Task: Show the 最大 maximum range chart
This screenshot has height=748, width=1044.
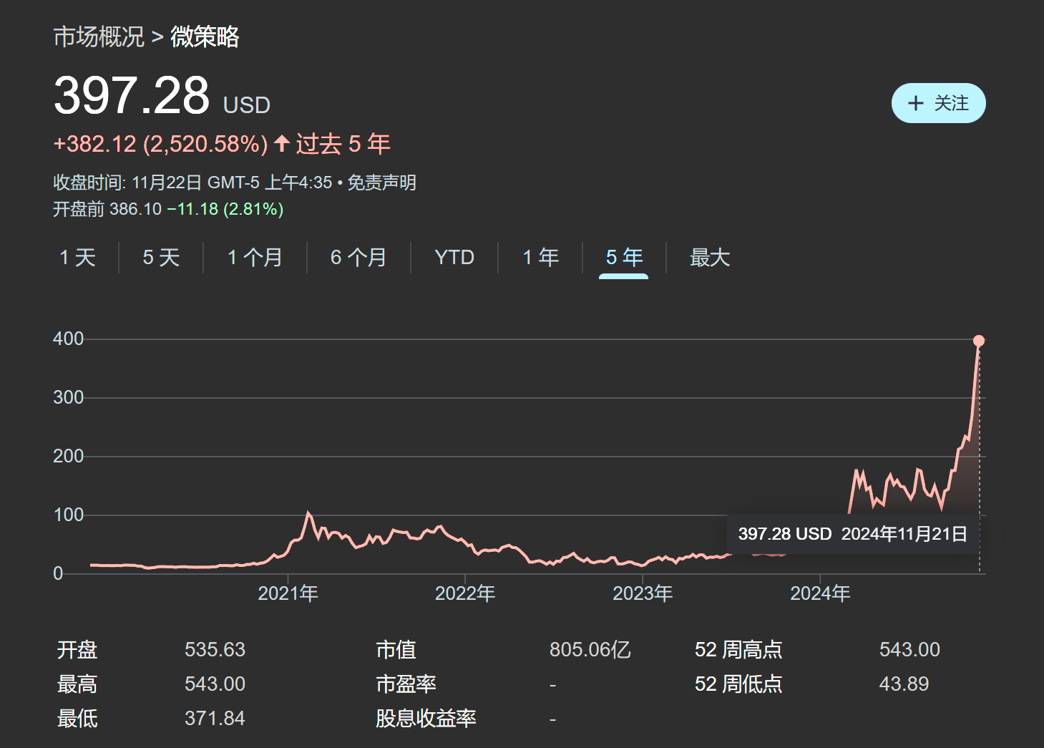Action: [710, 258]
